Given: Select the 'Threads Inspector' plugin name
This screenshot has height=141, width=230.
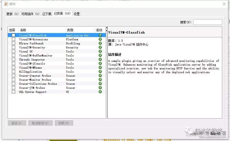Looking at the screenshot, I should point(32,60).
